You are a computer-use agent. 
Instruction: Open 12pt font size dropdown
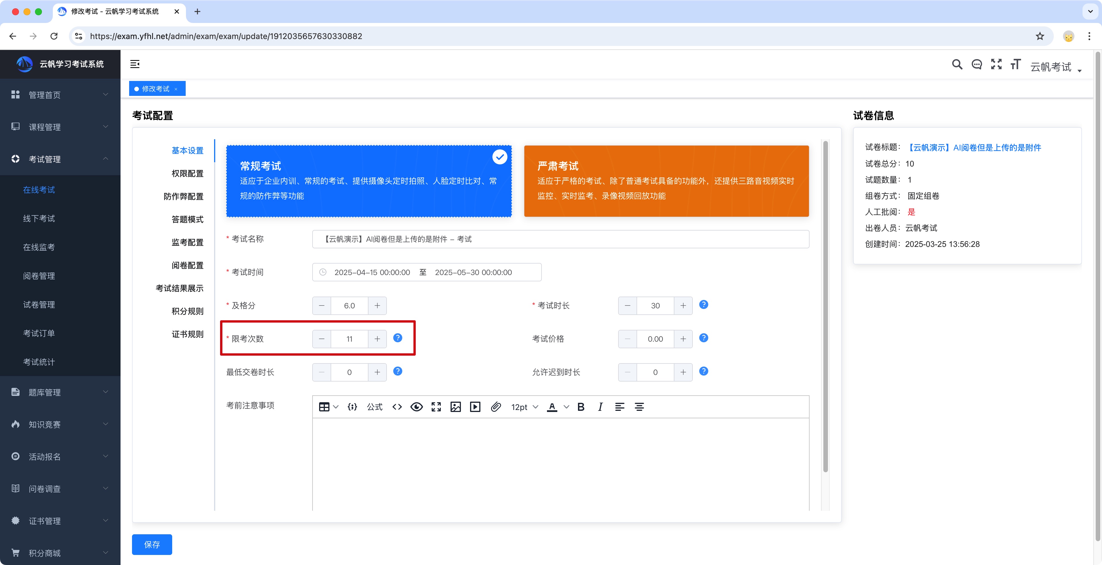525,407
